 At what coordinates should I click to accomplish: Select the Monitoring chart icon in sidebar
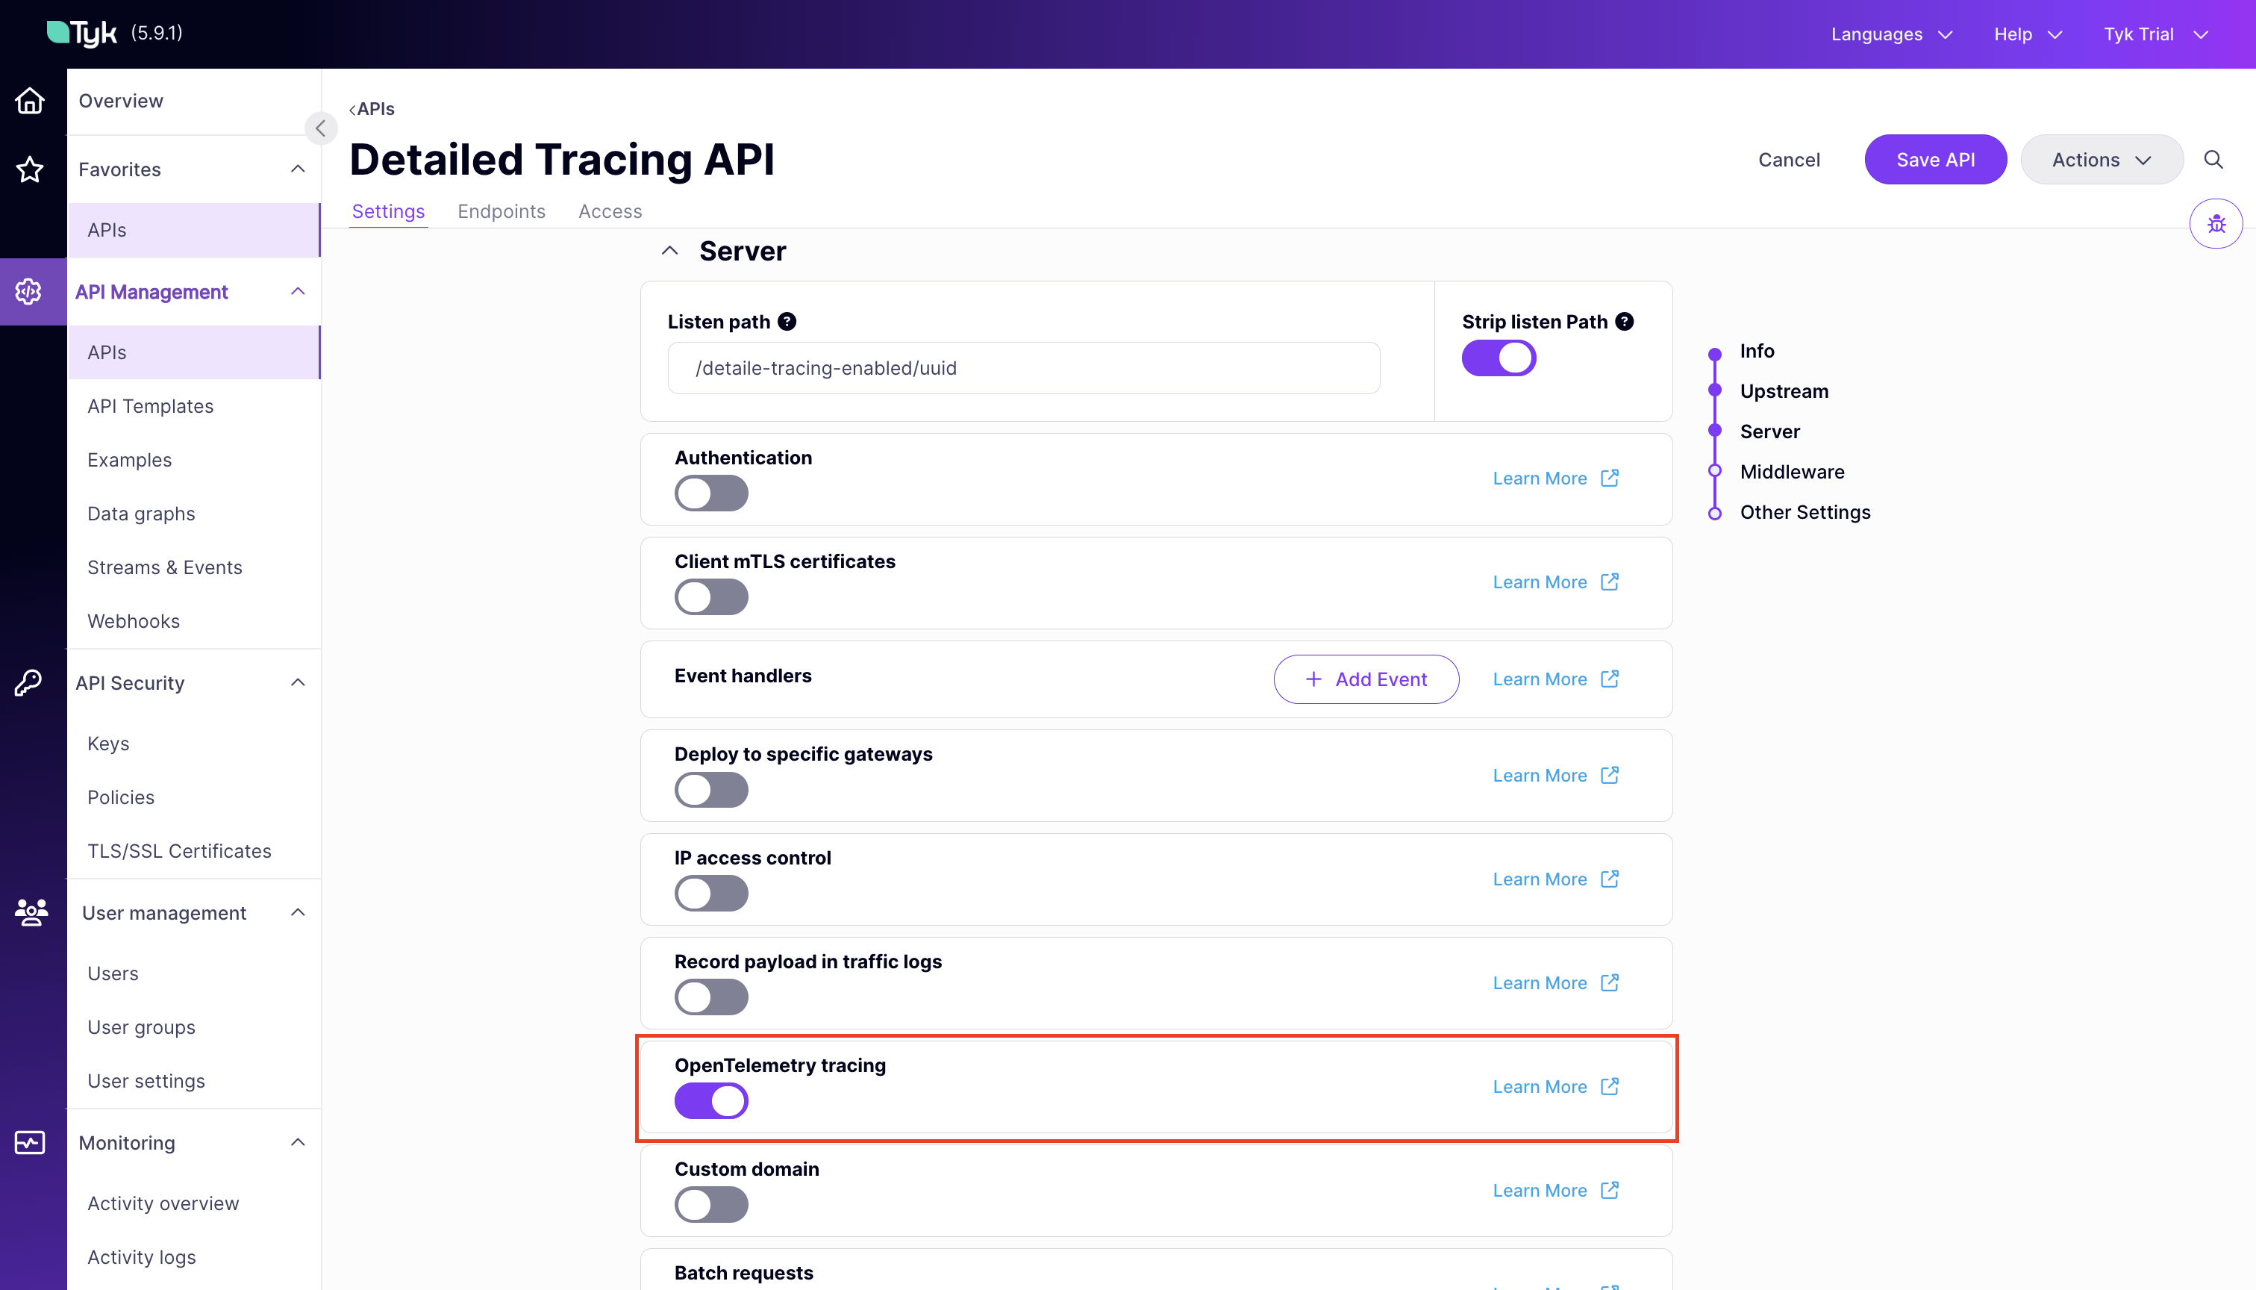point(29,1143)
